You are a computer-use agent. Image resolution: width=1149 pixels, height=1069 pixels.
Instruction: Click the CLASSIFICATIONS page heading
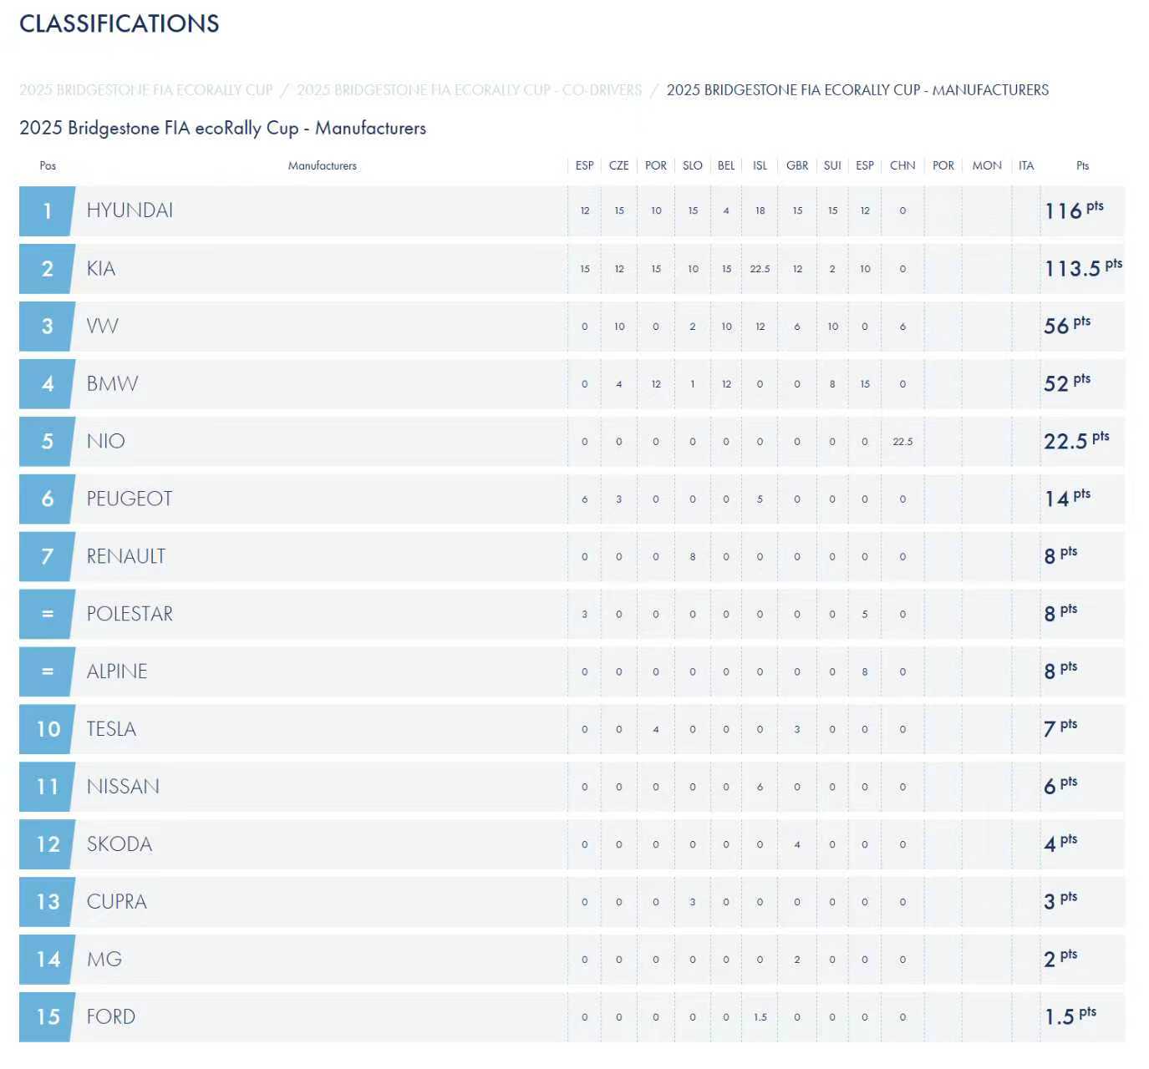pos(119,23)
